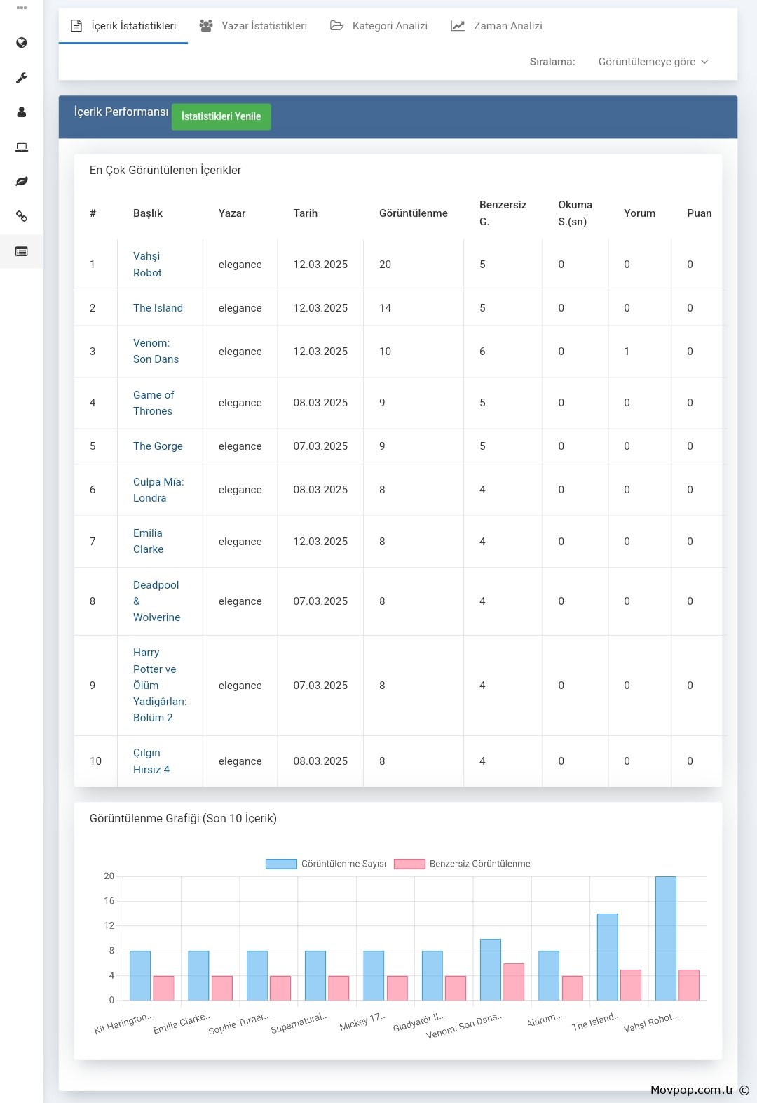Click the En Çok Görüntülenen İçerikler heading
This screenshot has height=1103, width=757.
point(165,170)
